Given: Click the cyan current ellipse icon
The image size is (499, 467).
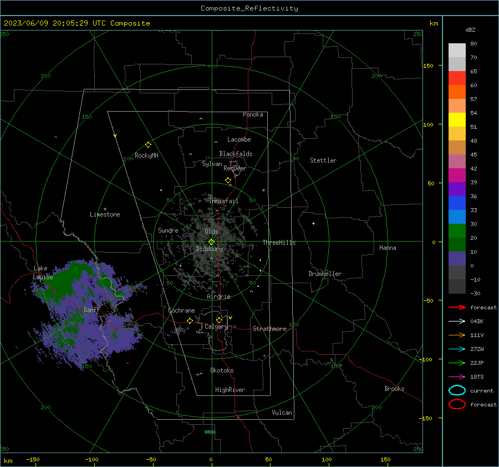Looking at the screenshot, I should pyautogui.click(x=457, y=390).
